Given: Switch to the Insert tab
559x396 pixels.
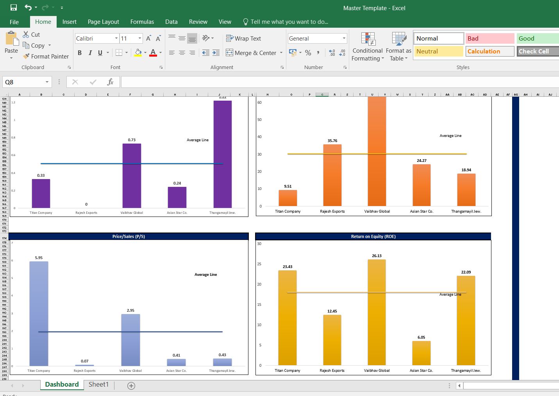Looking at the screenshot, I should click(x=70, y=22).
